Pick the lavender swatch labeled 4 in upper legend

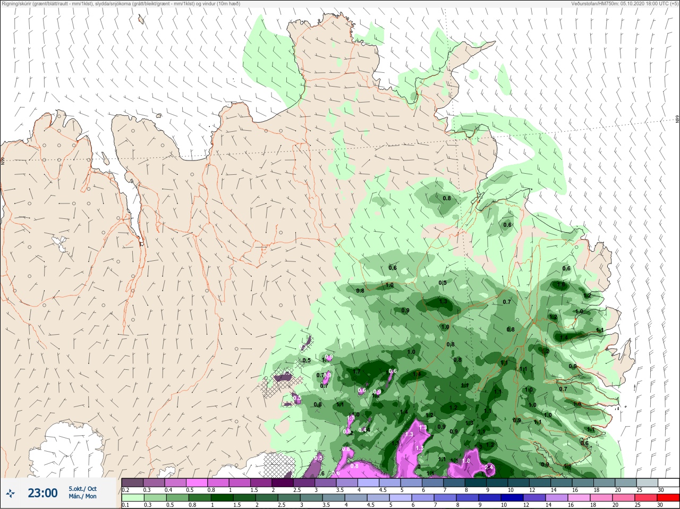tap(368, 482)
